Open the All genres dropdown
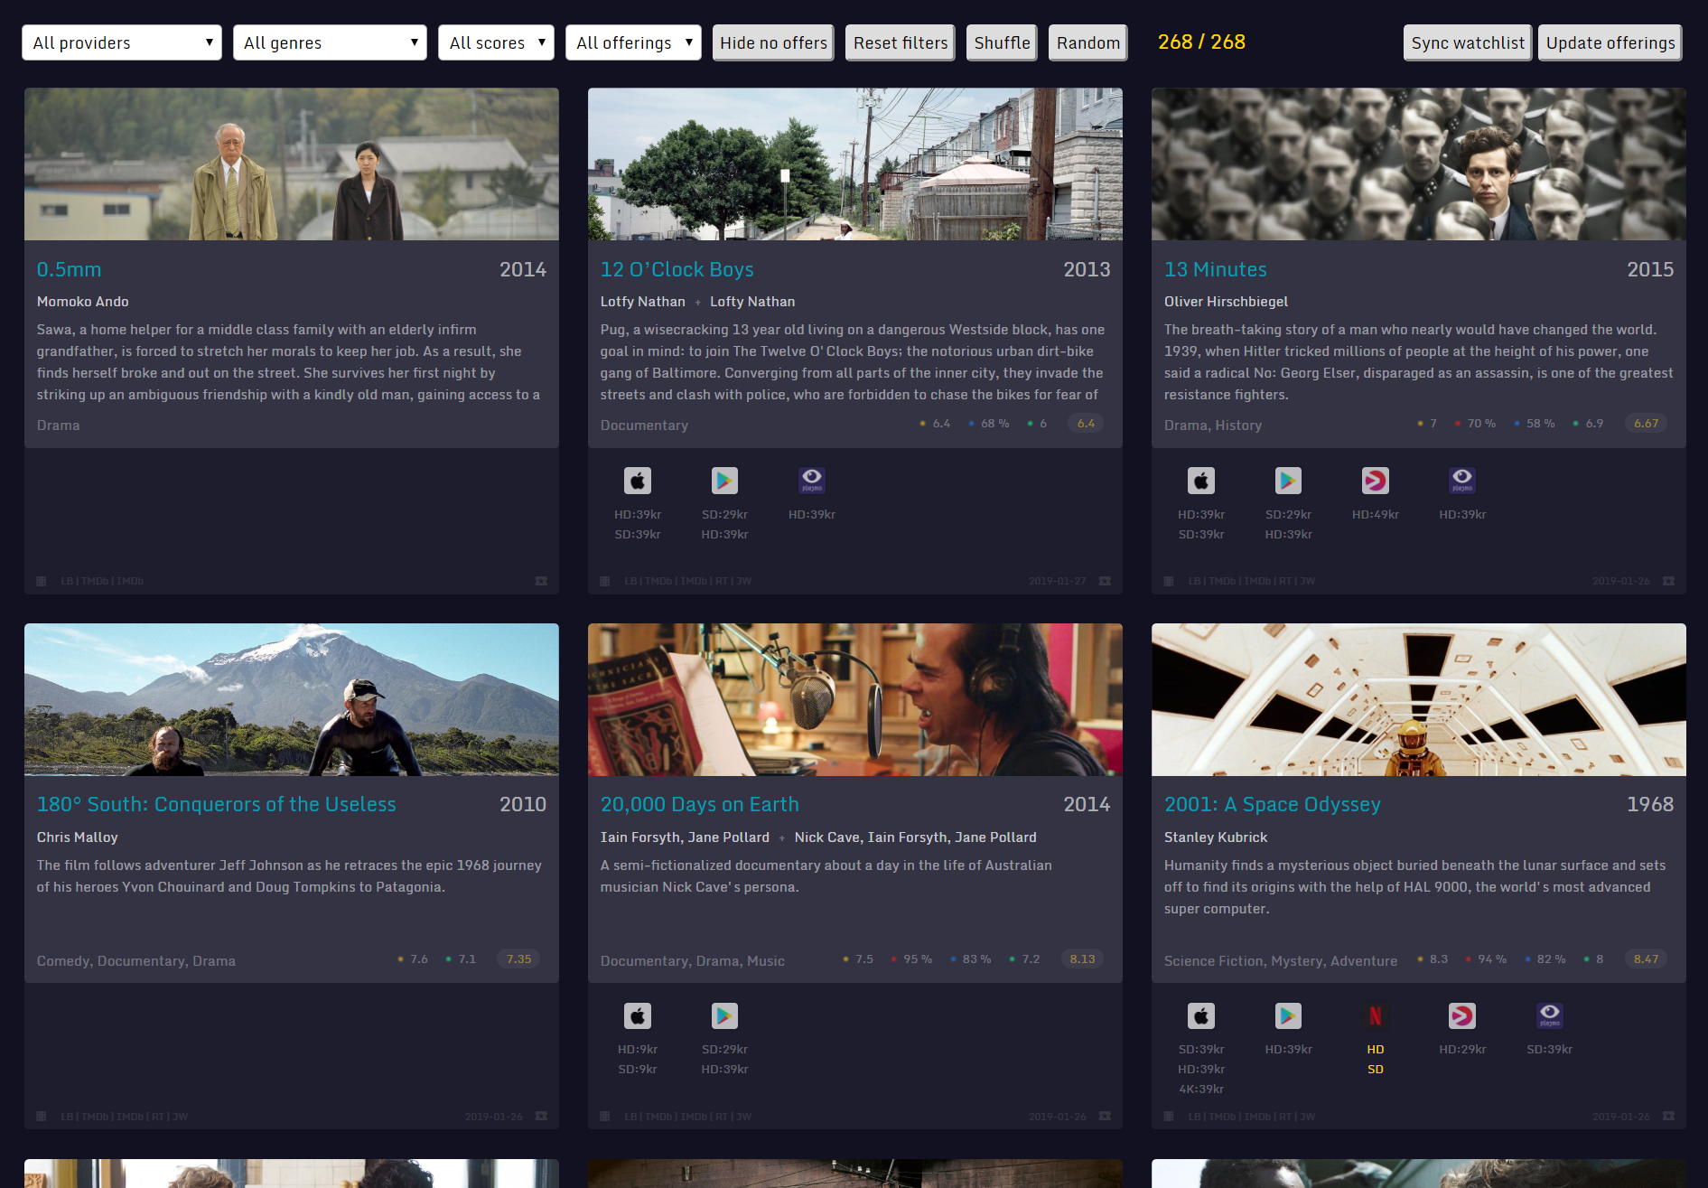This screenshot has height=1188, width=1708. (x=330, y=42)
